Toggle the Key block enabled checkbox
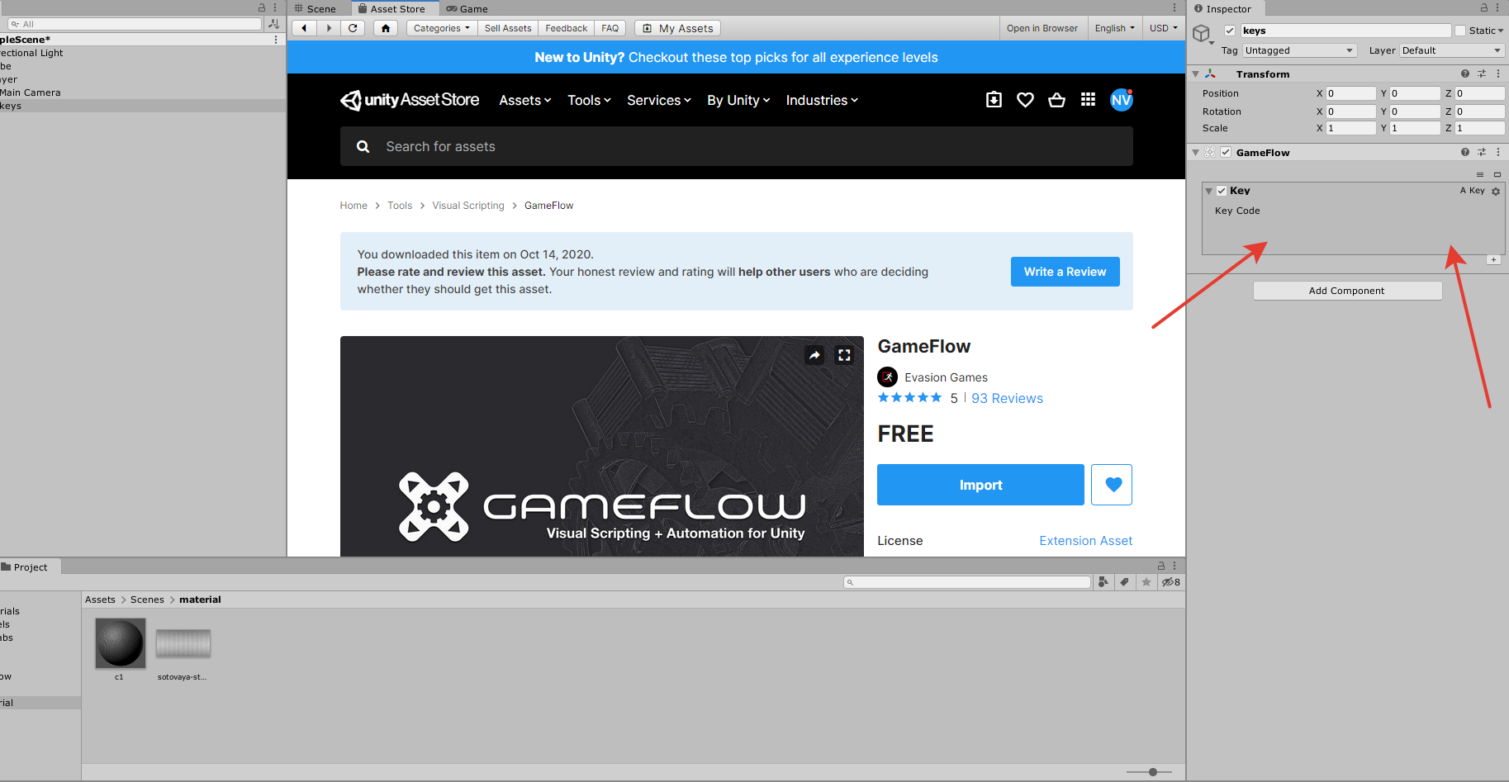The height and width of the screenshot is (782, 1509). 1222,191
